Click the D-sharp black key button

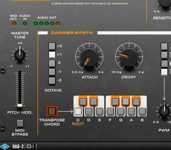pos(94,101)
